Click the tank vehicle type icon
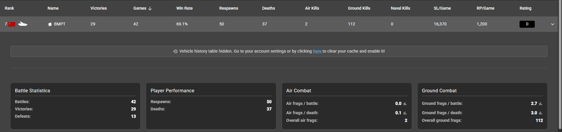562x132 pixels. (23, 24)
